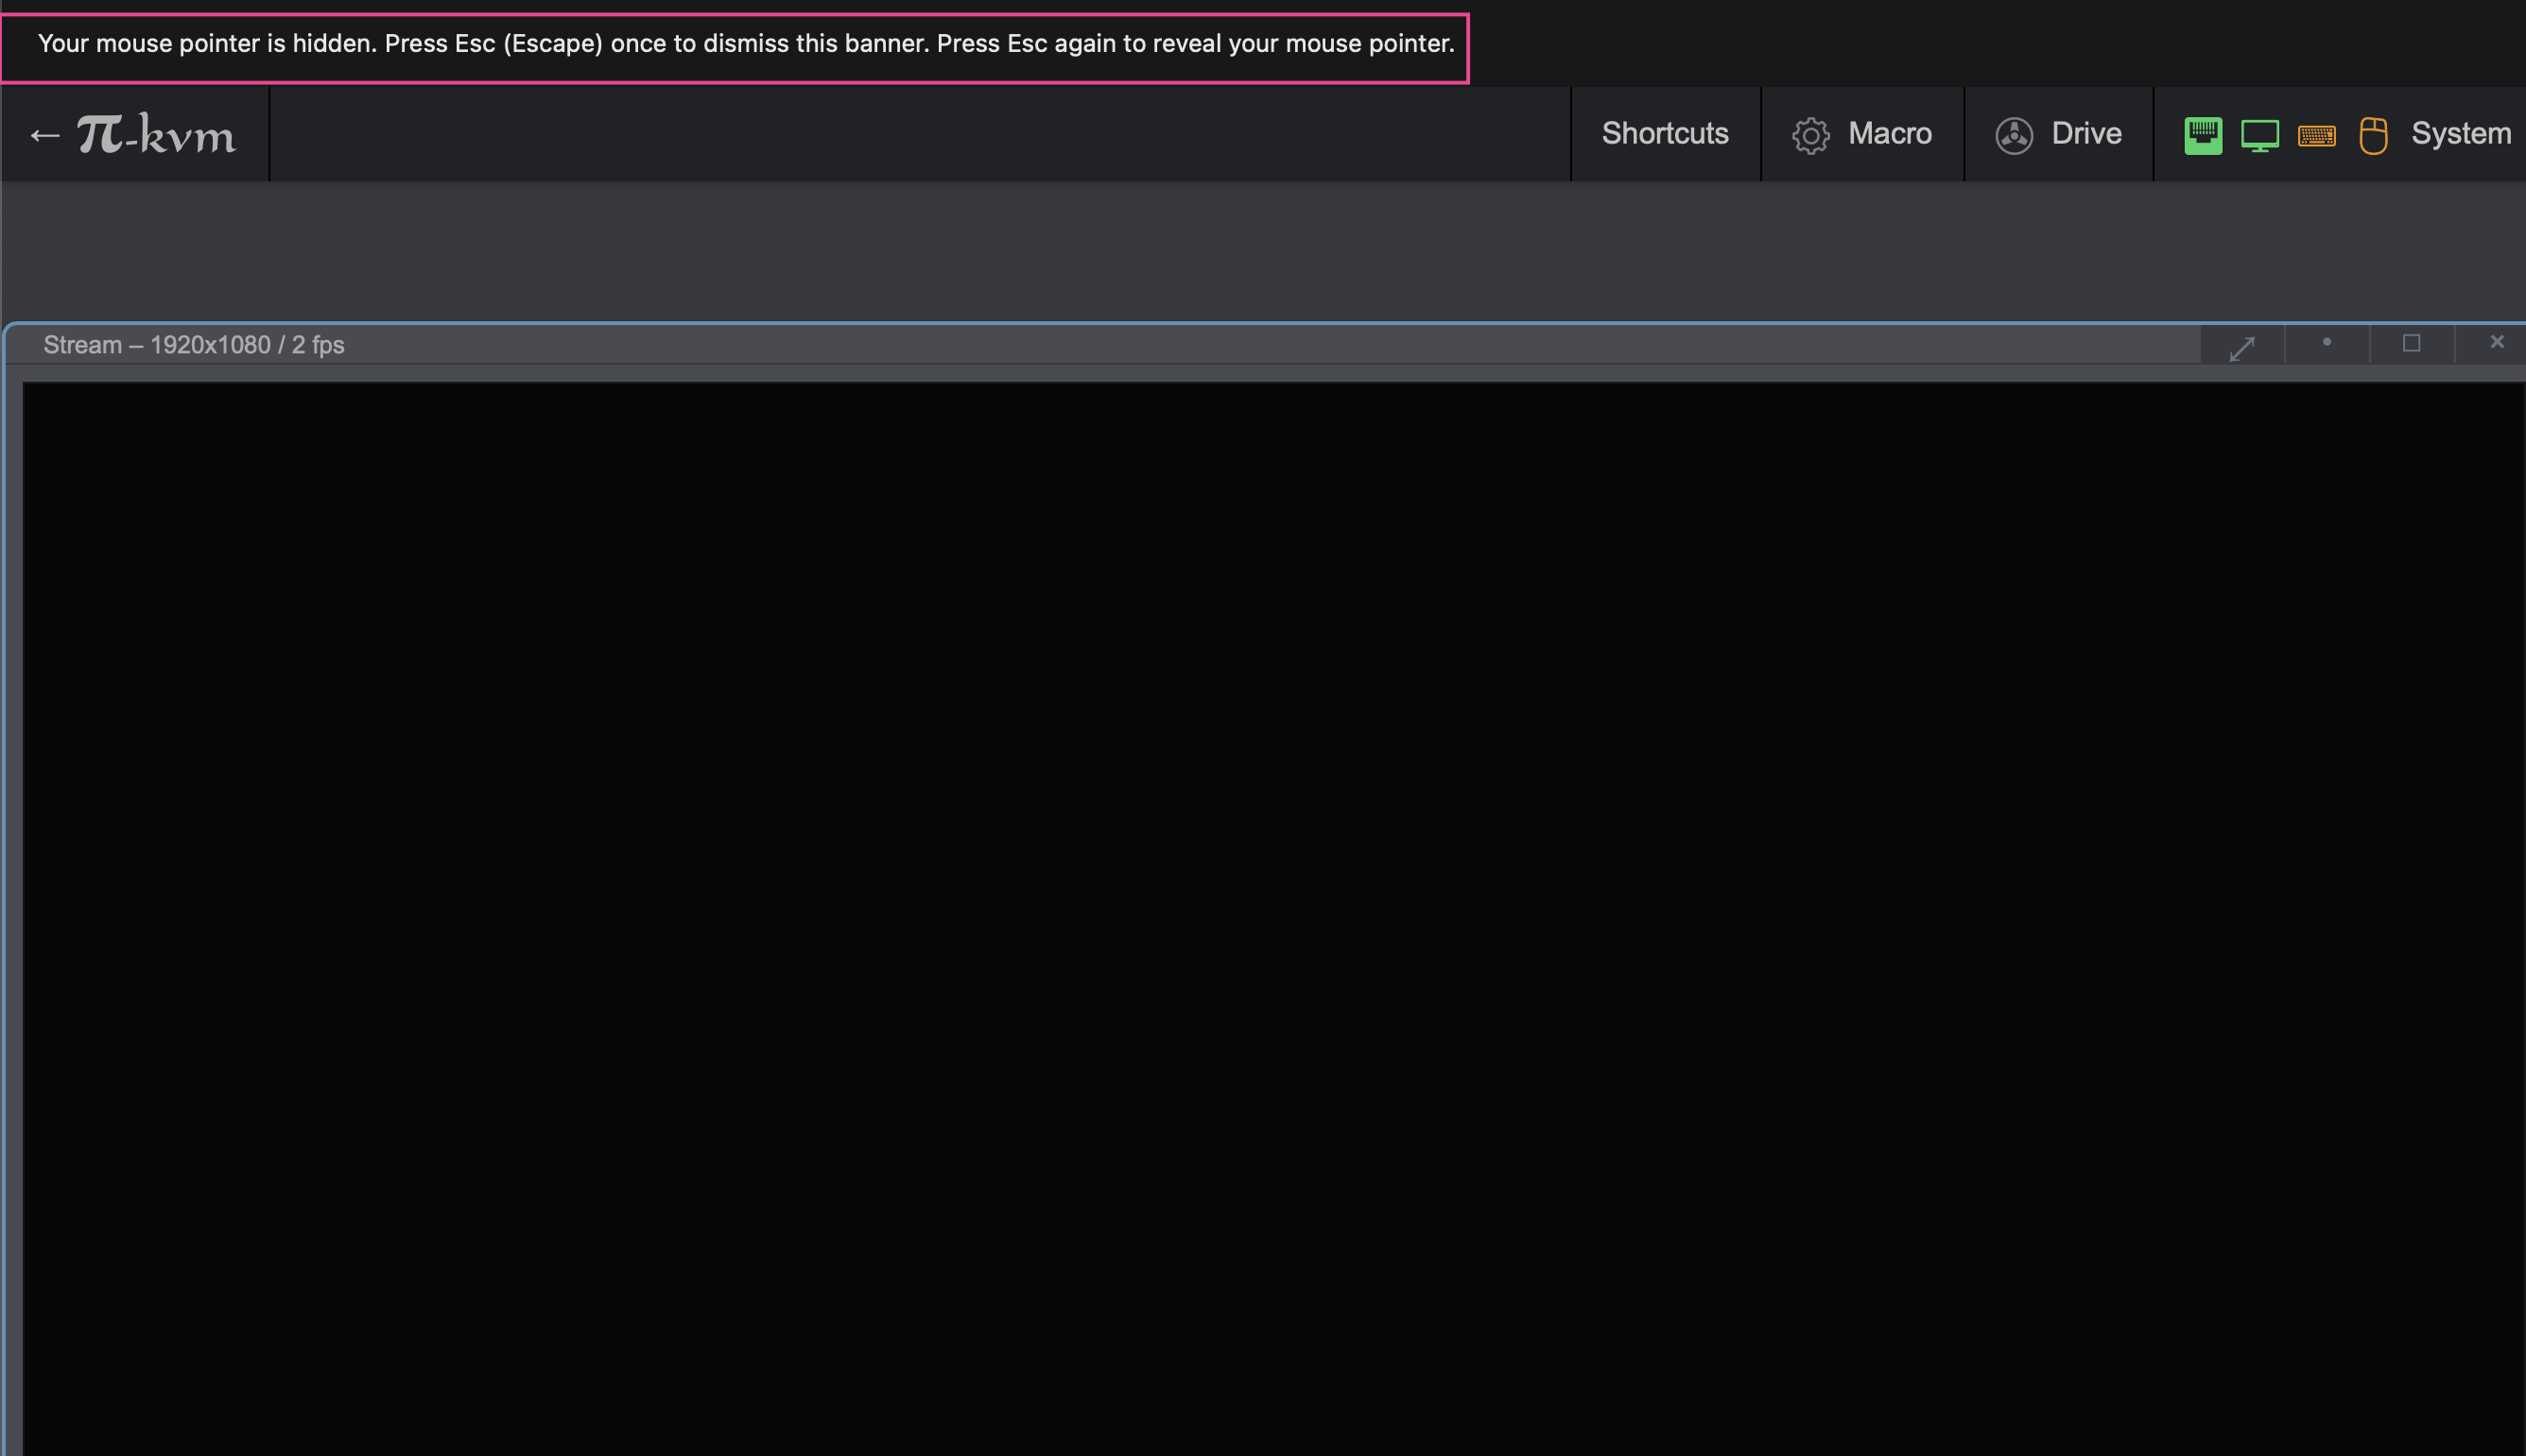Maximize the Stream window with square button
The height and width of the screenshot is (1456, 2526).
[x=2411, y=343]
